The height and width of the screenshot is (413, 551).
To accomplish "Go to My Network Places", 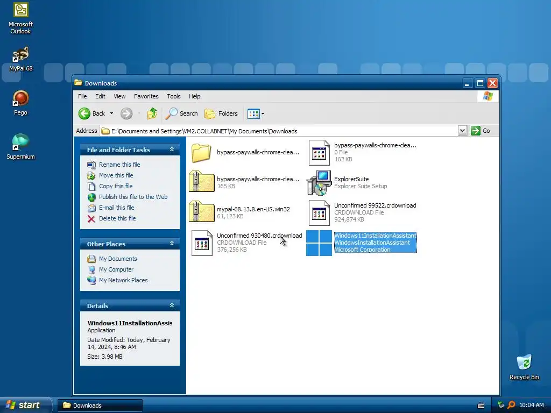I will point(123,280).
